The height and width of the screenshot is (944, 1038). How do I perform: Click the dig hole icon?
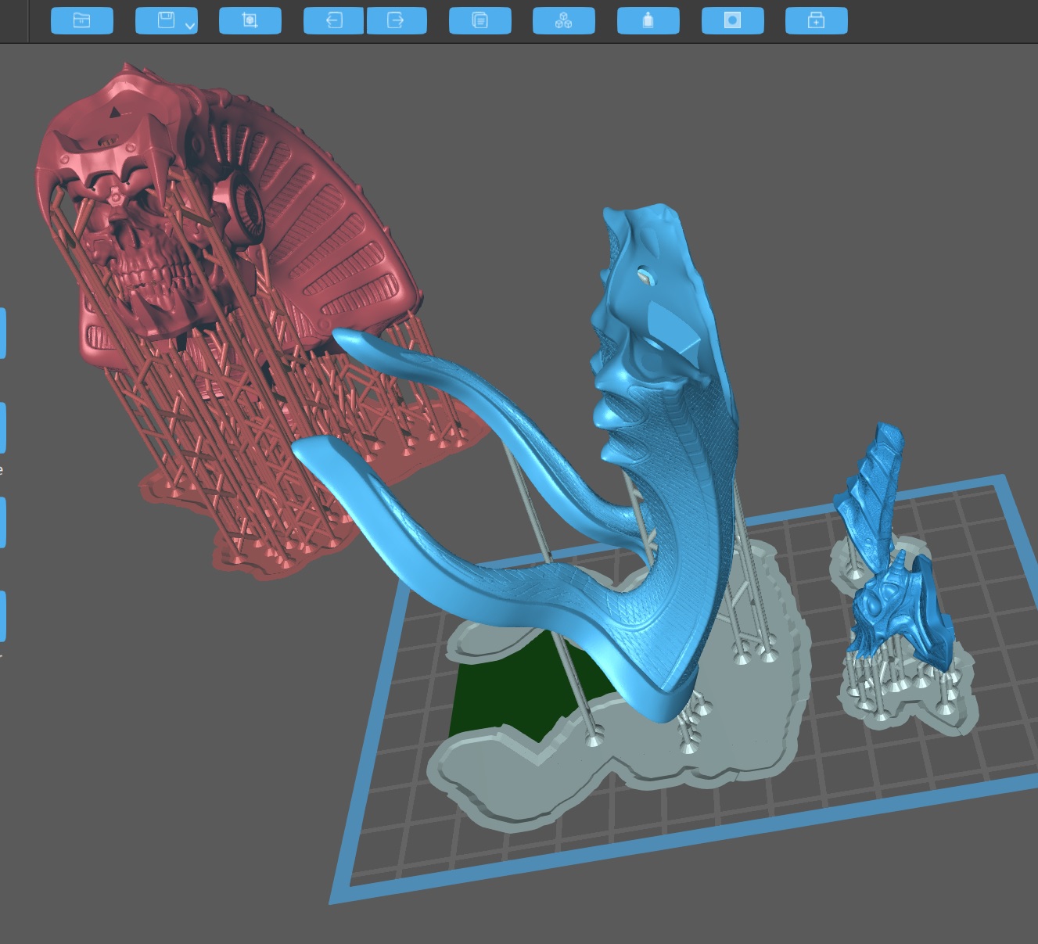[733, 21]
